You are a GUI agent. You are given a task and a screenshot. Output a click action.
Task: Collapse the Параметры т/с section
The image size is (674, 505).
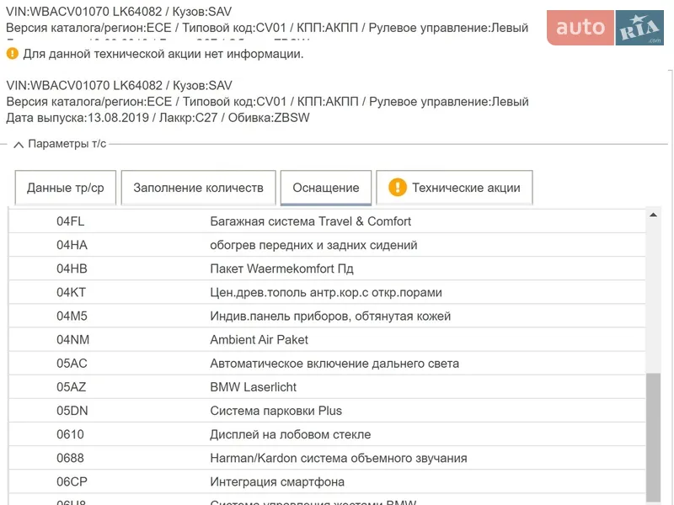[19, 145]
